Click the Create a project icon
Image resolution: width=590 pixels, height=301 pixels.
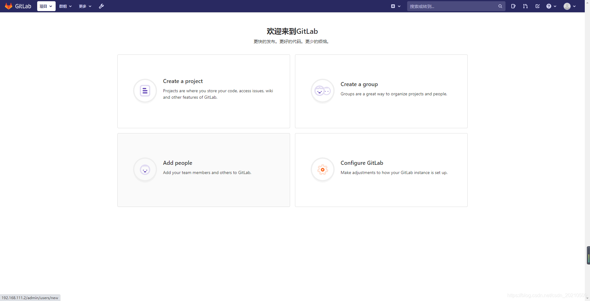tap(145, 91)
